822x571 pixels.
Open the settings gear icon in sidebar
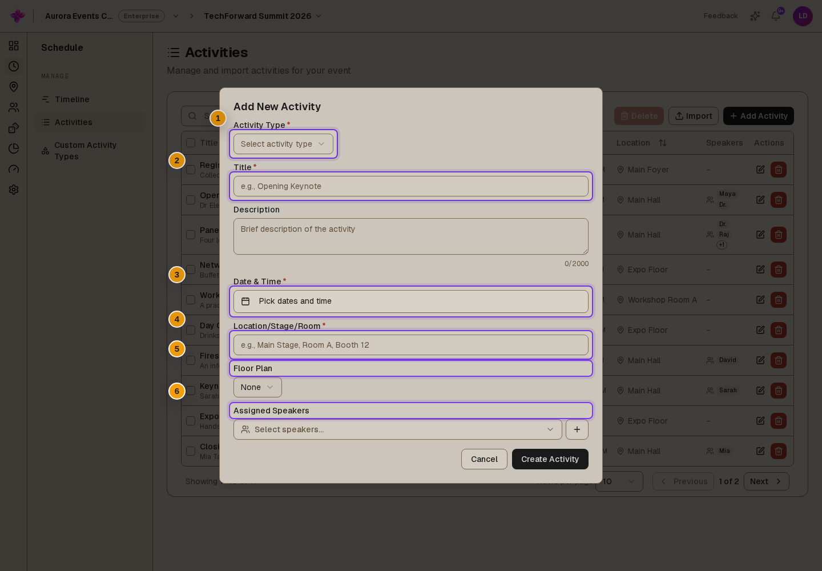coord(14,190)
